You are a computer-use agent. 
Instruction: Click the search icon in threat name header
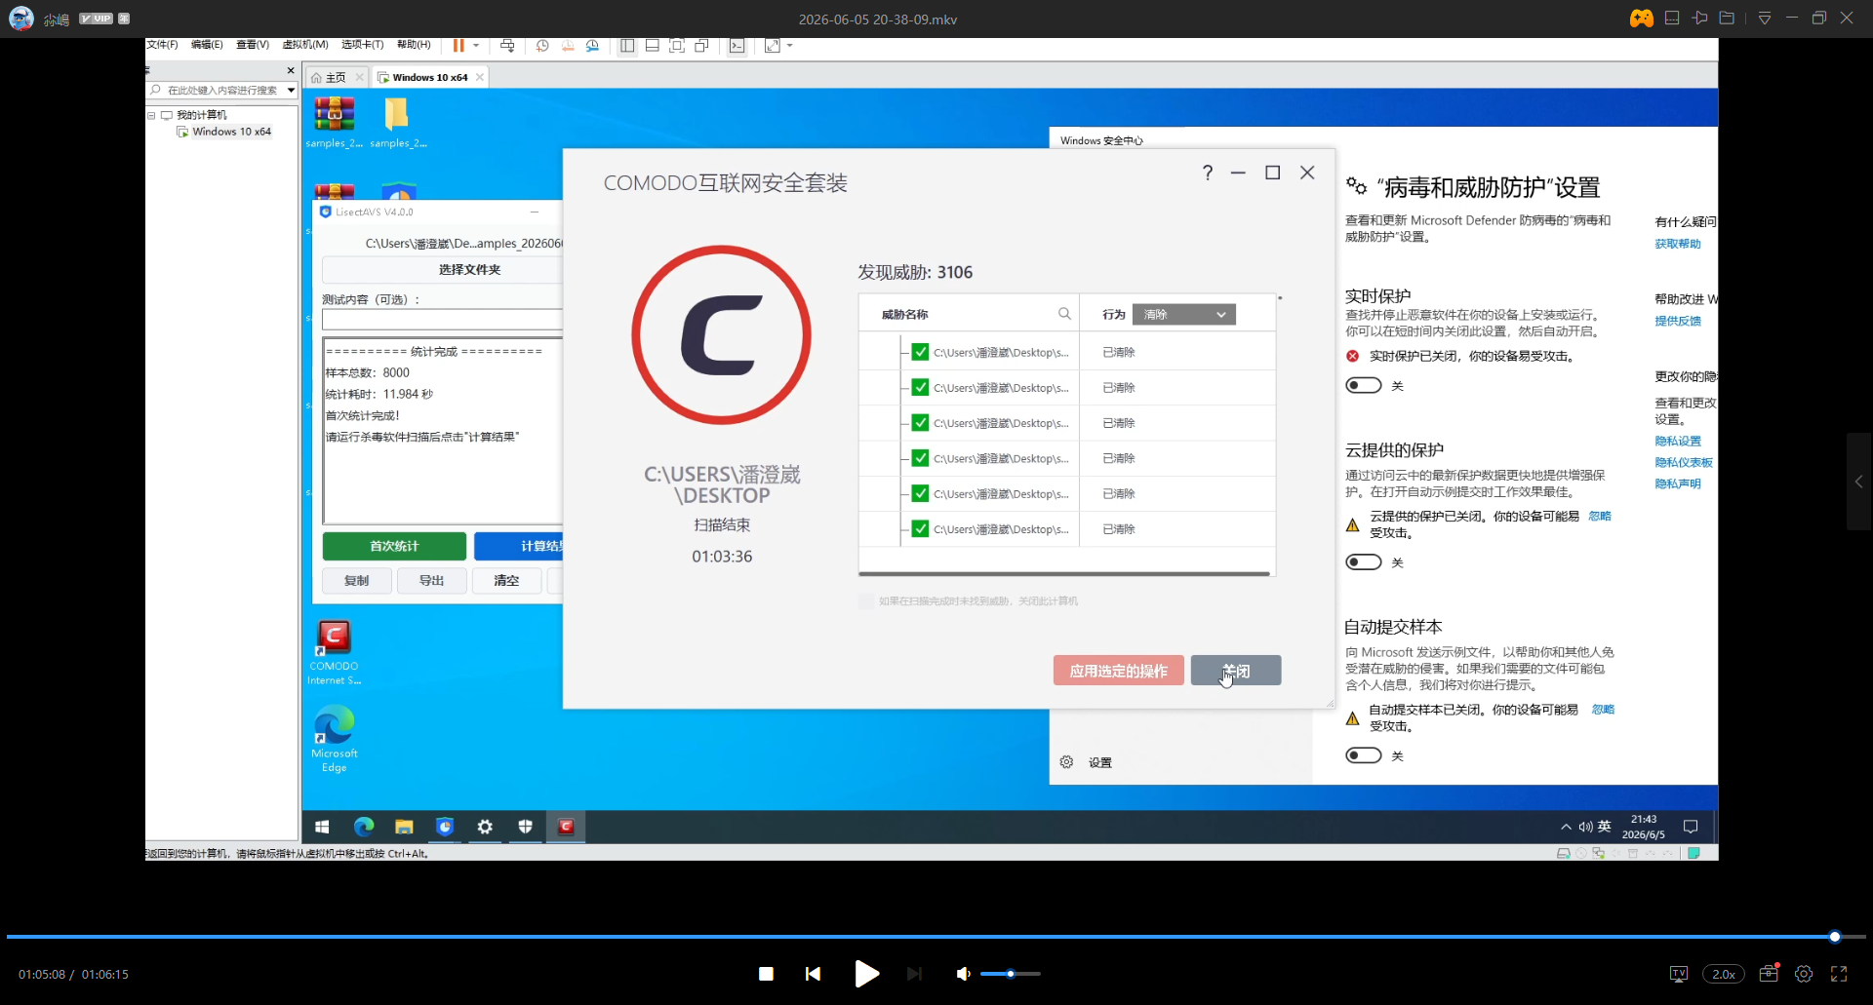(x=1064, y=314)
